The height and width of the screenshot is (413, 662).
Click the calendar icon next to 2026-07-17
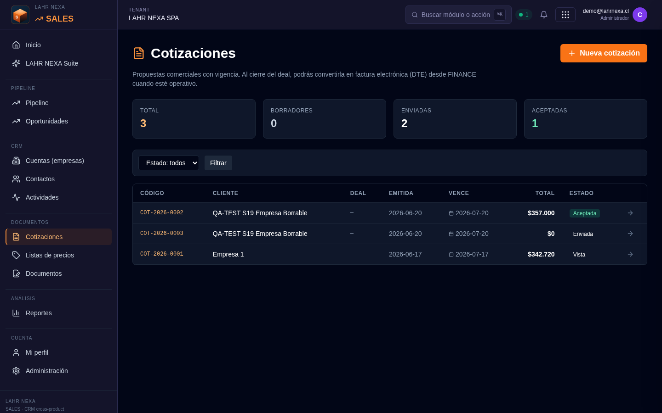(x=451, y=255)
